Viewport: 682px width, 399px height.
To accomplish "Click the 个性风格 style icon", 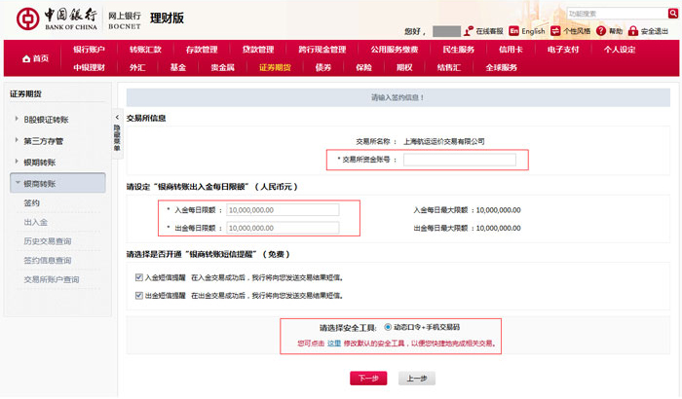I will tap(556, 32).
